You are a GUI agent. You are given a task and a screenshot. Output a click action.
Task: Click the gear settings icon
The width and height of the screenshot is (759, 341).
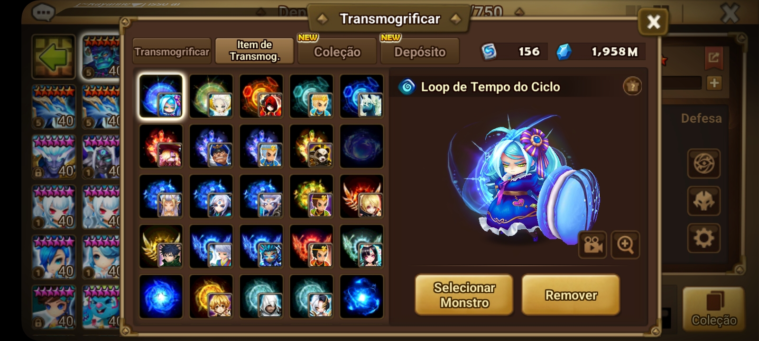pyautogui.click(x=704, y=238)
